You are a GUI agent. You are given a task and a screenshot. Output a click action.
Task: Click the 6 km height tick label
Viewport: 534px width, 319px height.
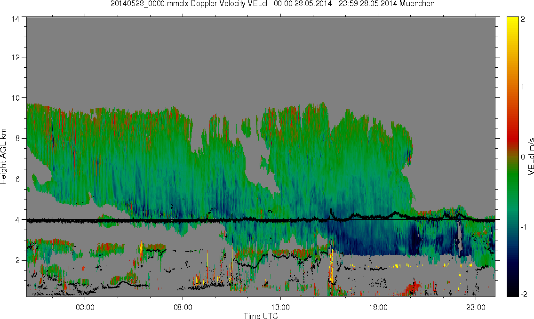coord(17,179)
